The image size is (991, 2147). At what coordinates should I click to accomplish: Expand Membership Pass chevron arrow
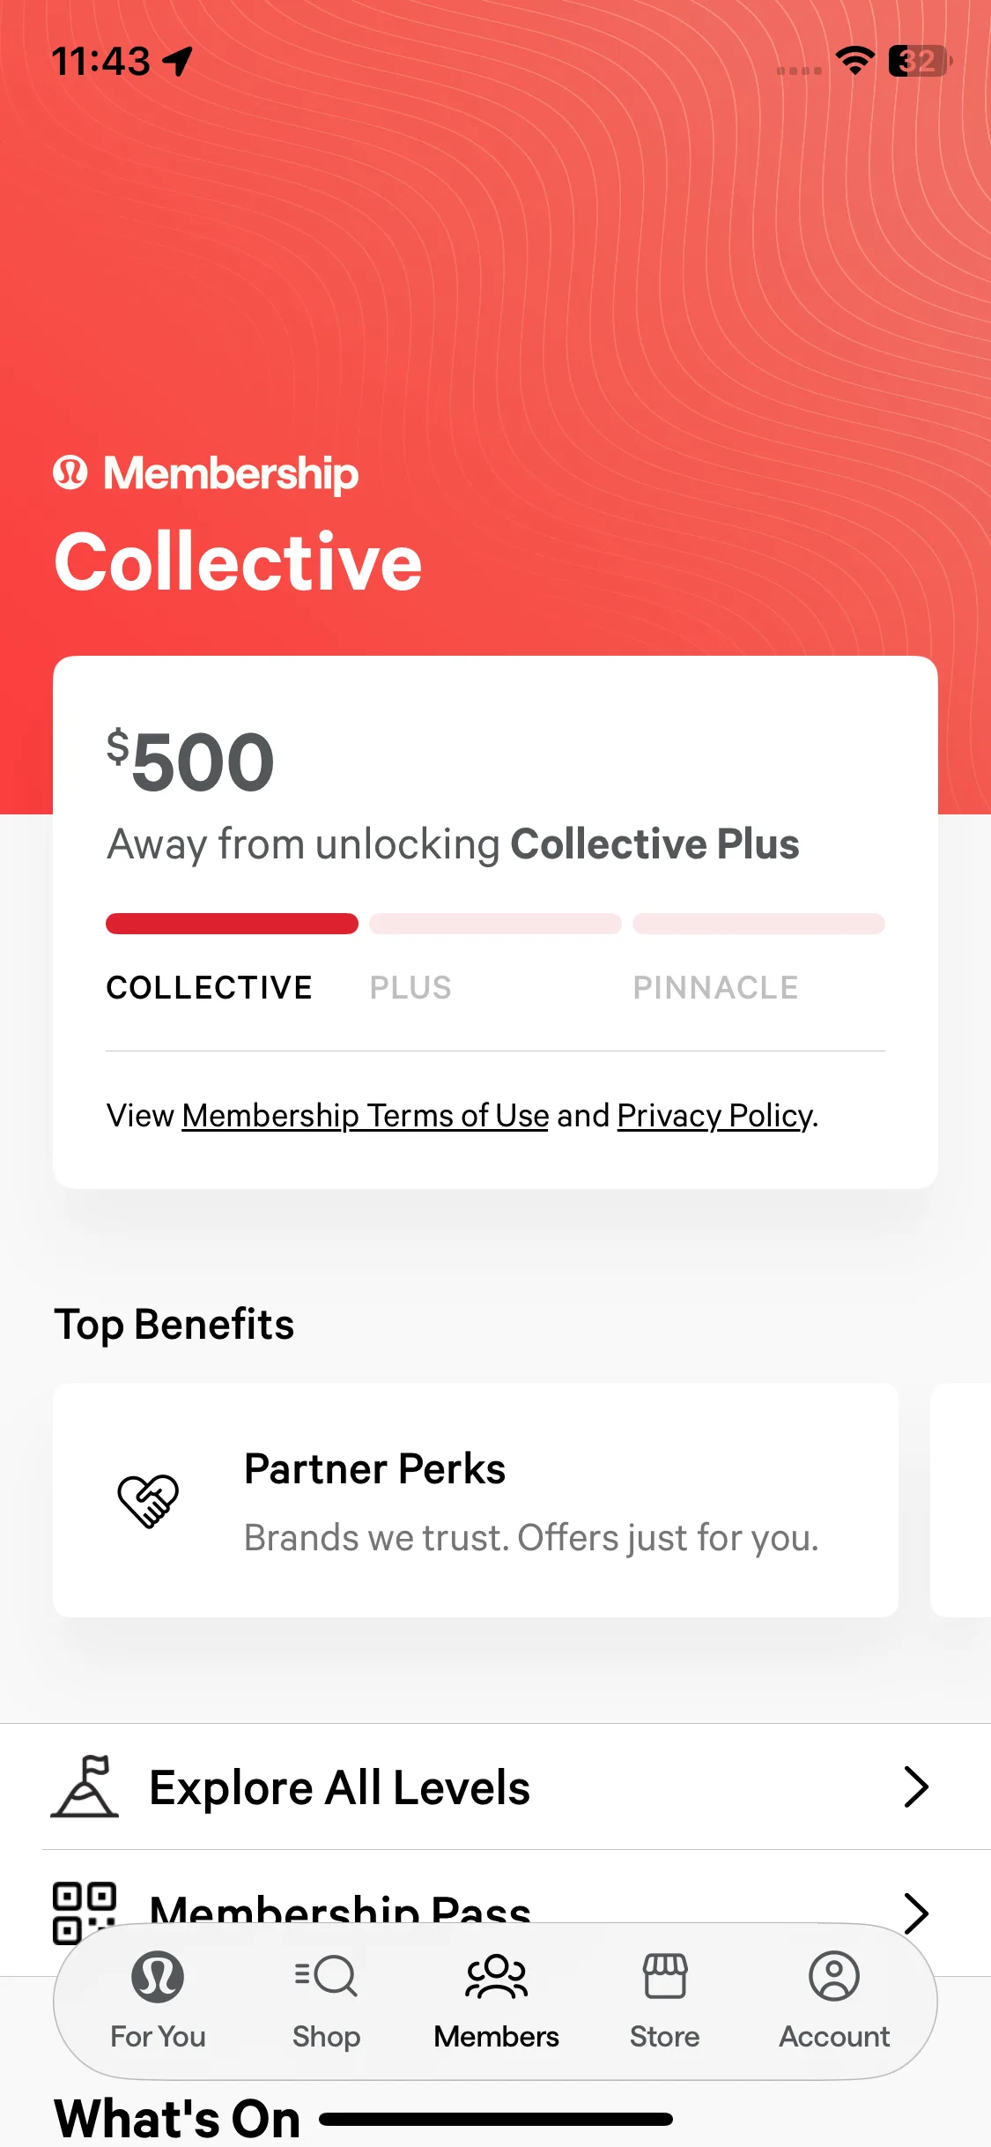pyautogui.click(x=916, y=1911)
